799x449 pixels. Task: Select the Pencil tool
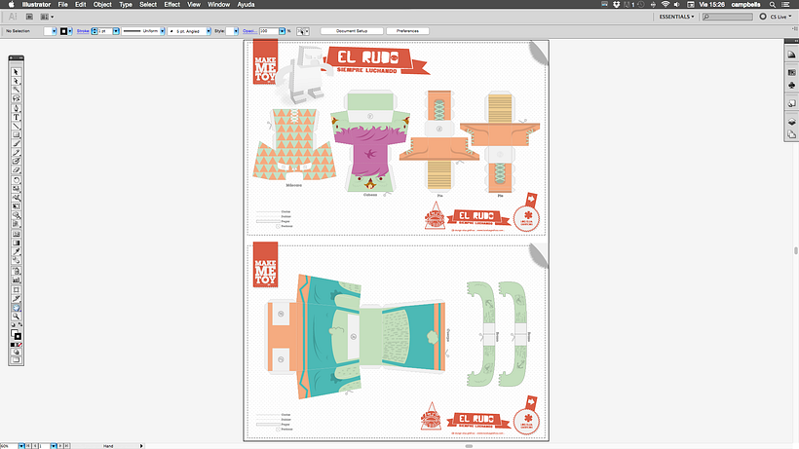click(16, 152)
